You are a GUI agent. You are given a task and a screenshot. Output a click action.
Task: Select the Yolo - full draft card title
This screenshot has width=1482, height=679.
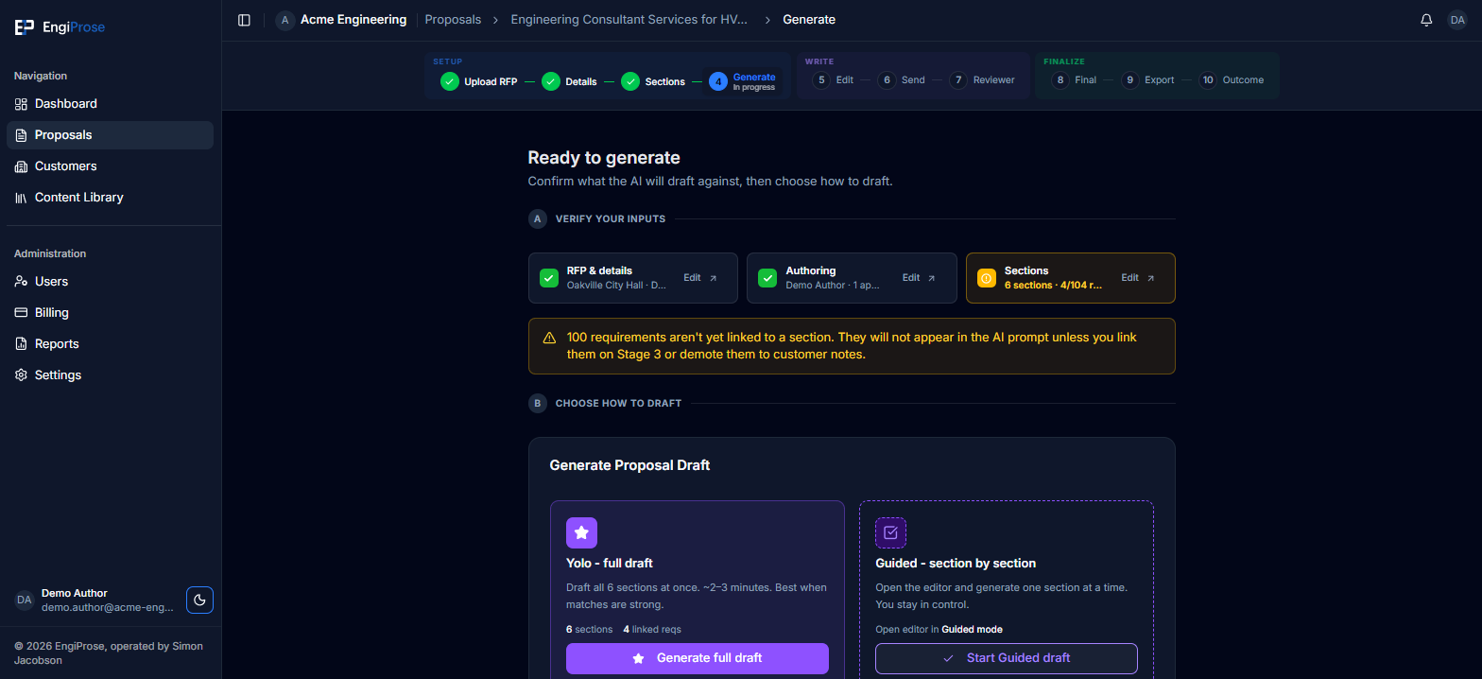pos(610,564)
